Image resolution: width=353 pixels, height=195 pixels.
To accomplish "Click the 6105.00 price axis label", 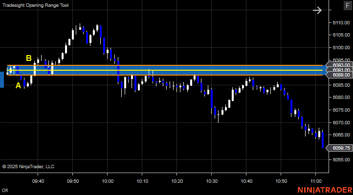I will pos(341,35).
